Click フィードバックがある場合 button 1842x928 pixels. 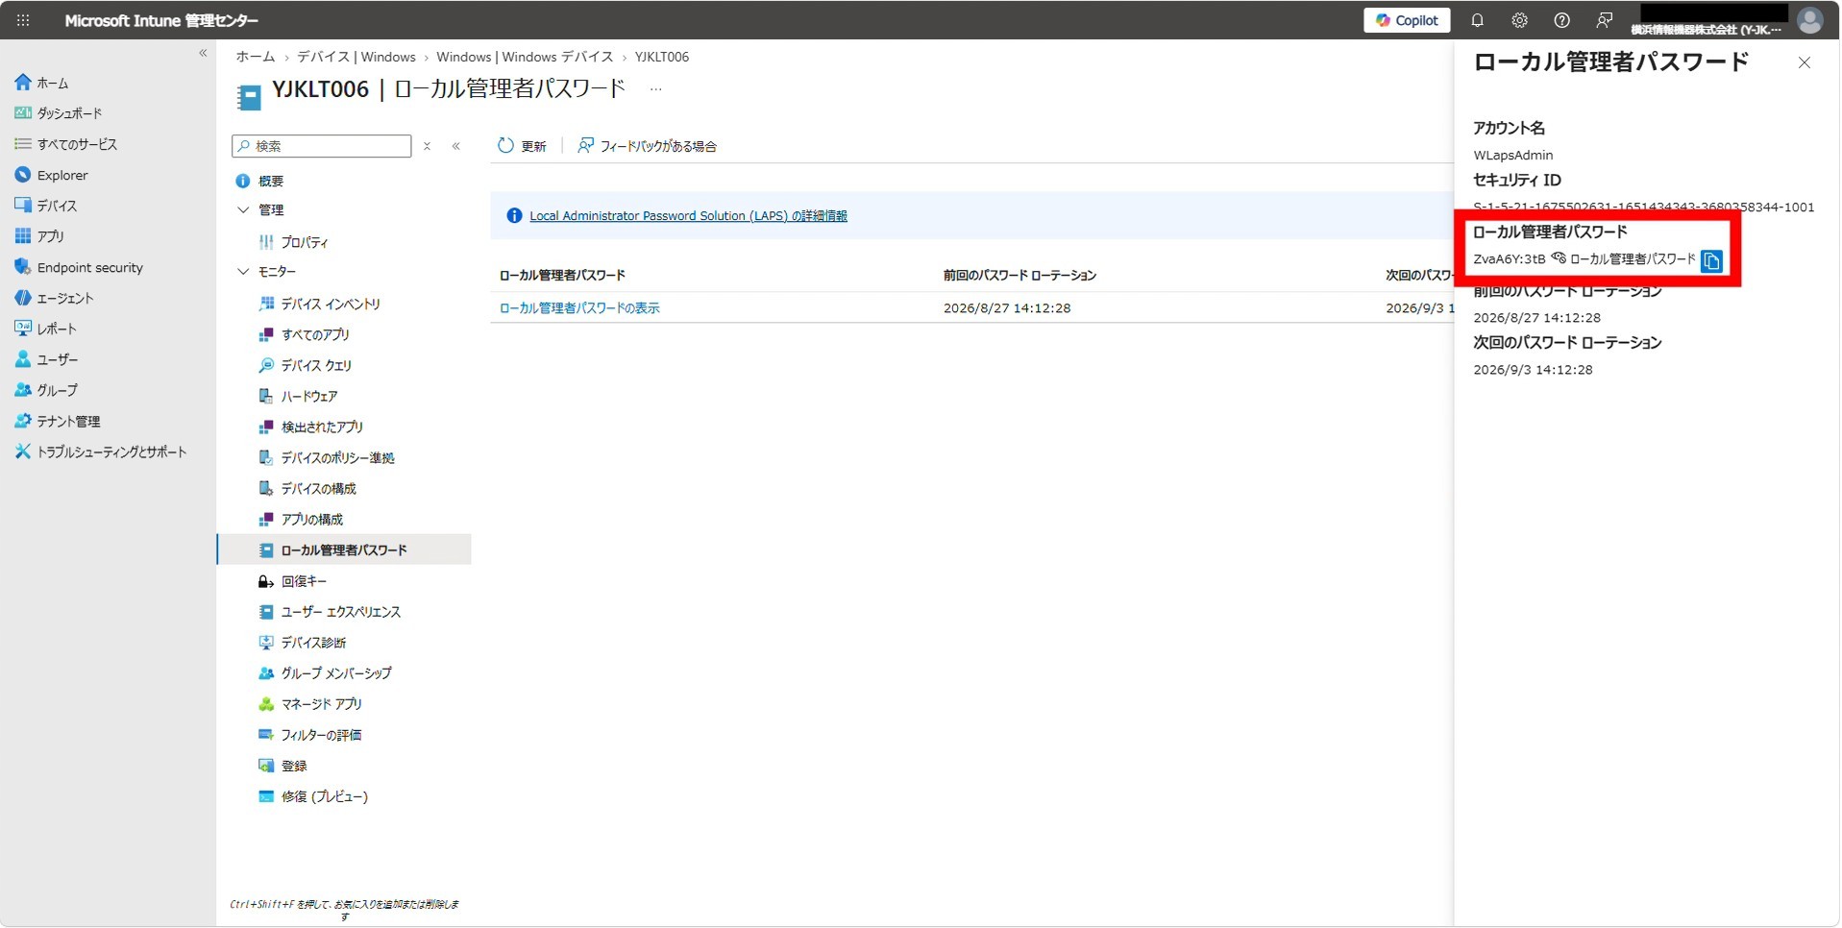coord(647,146)
